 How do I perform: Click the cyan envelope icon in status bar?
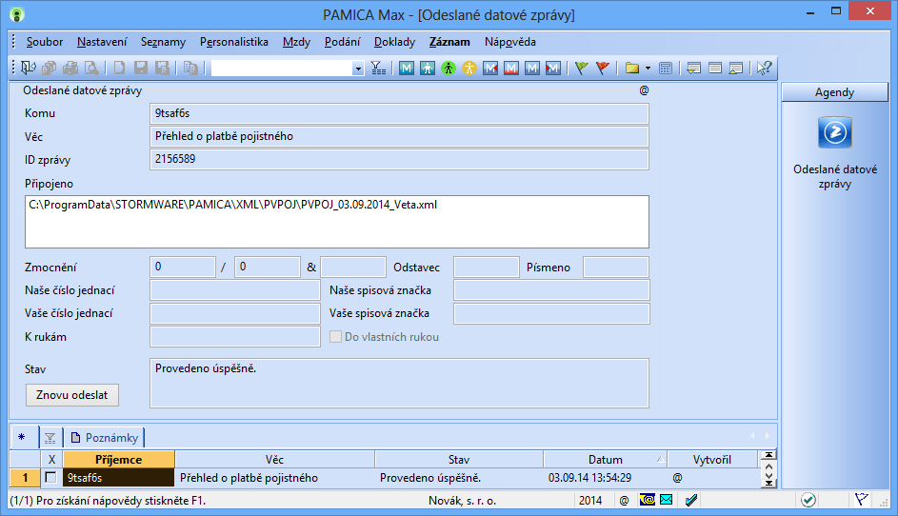click(666, 500)
